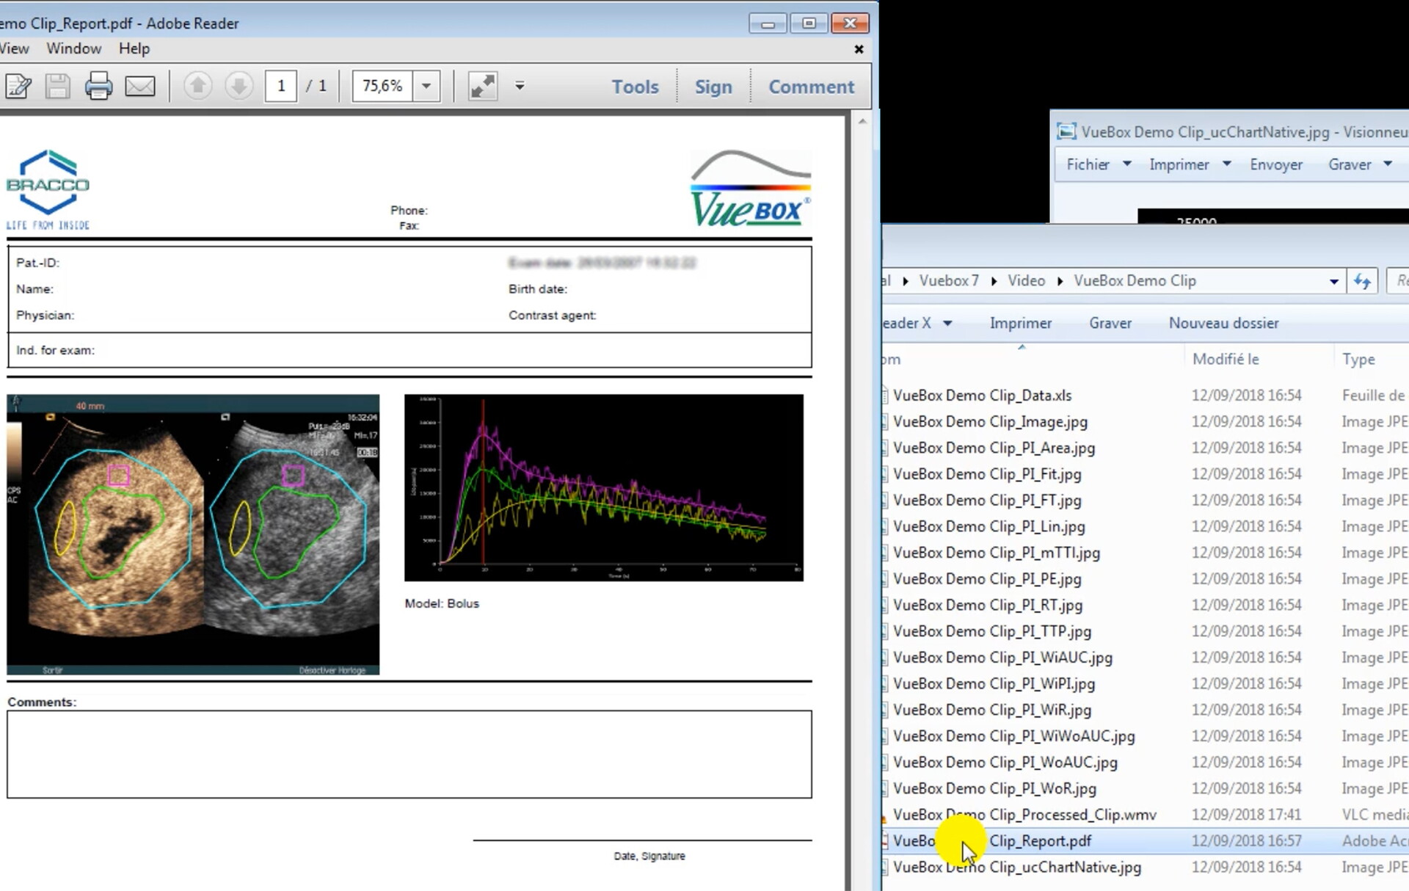Viewport: 1409px width, 891px height.
Task: Open the Help menu
Action: click(134, 48)
